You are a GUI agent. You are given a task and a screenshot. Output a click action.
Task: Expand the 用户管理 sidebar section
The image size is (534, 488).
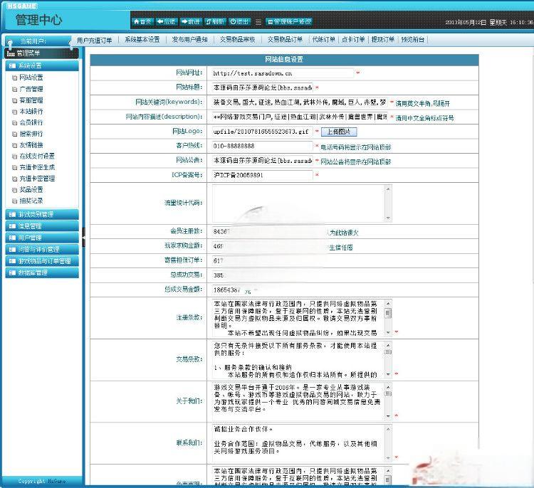(x=30, y=238)
